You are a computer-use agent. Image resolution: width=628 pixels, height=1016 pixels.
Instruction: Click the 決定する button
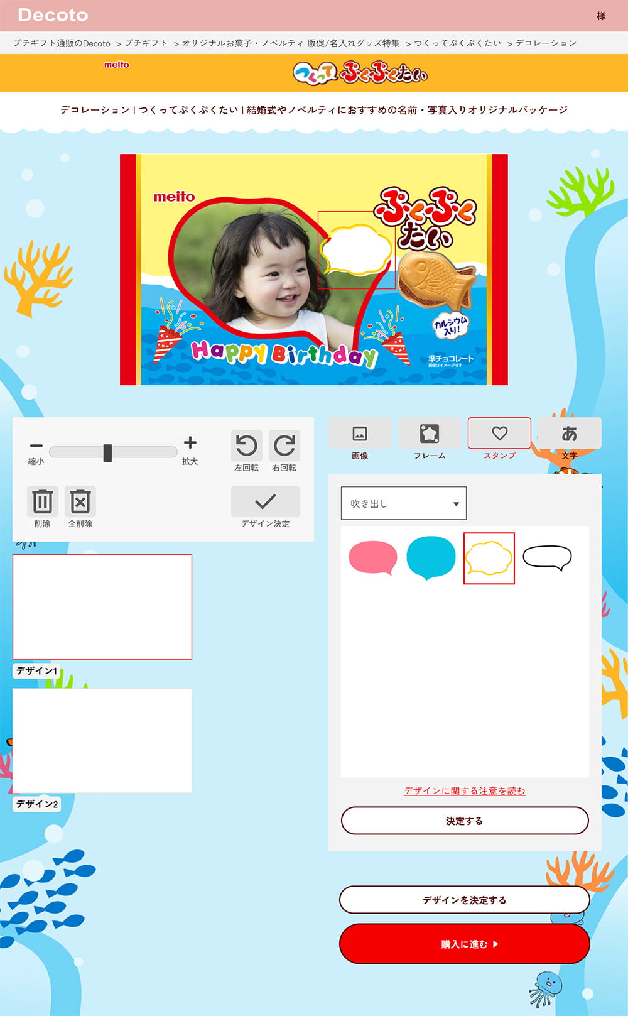[465, 821]
